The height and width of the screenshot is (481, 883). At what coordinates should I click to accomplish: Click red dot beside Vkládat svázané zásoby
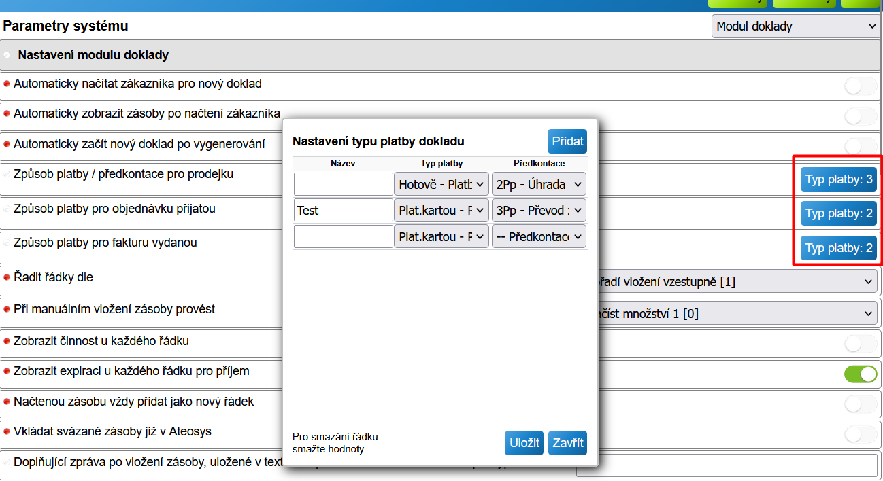pos(7,432)
